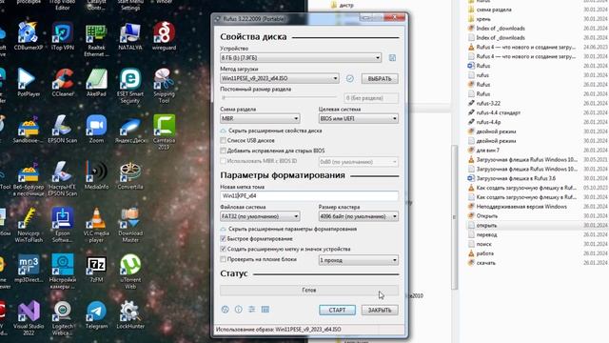This screenshot has width=609, height=343.
Task: Click the ВЫБРАТЬ button
Action: point(380,78)
